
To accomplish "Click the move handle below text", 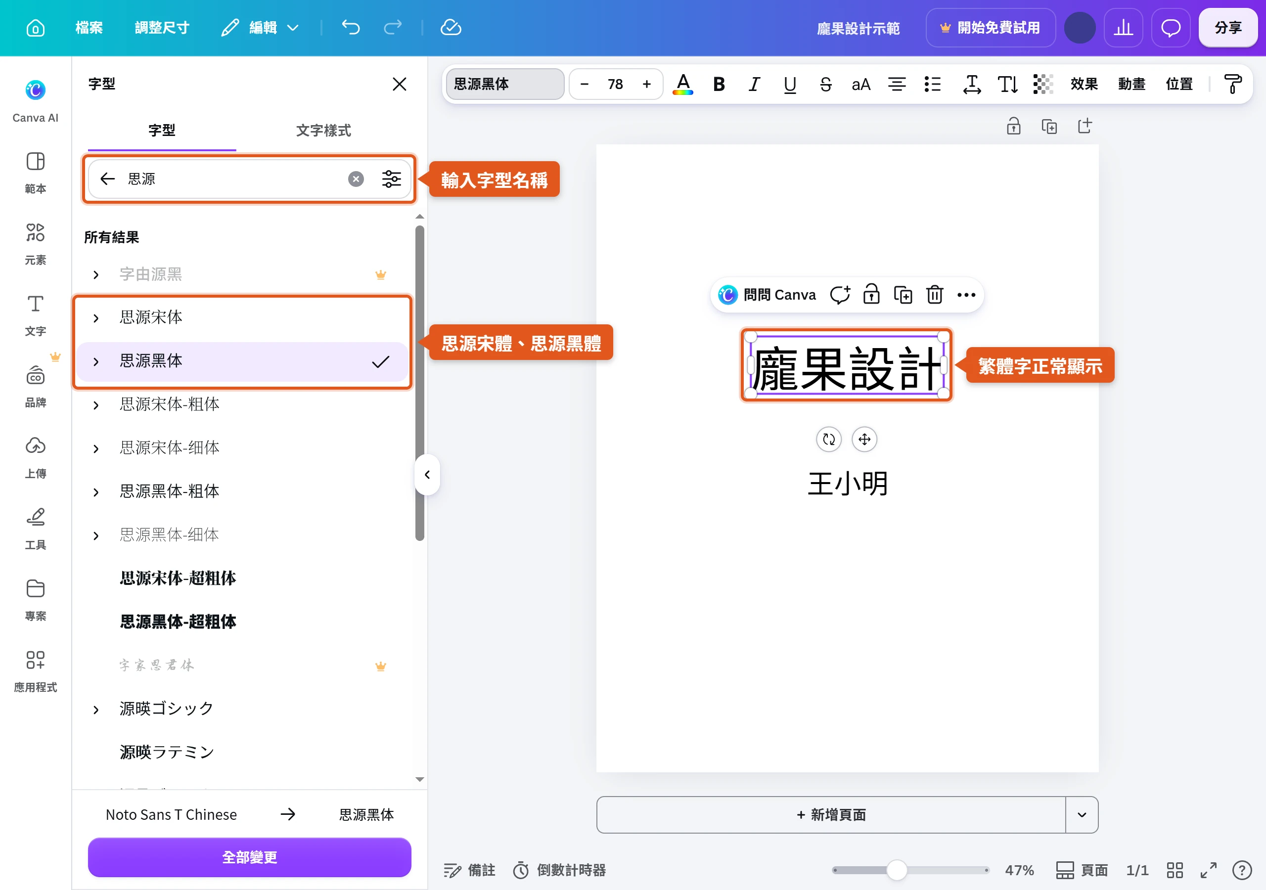I will pyautogui.click(x=864, y=439).
